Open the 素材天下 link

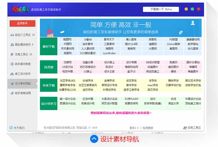109,39
